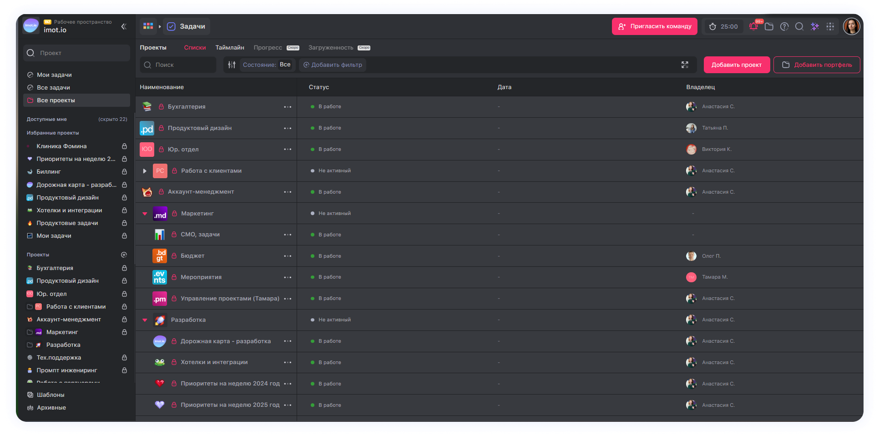Expand the Работа с клиентами project group

145,171
